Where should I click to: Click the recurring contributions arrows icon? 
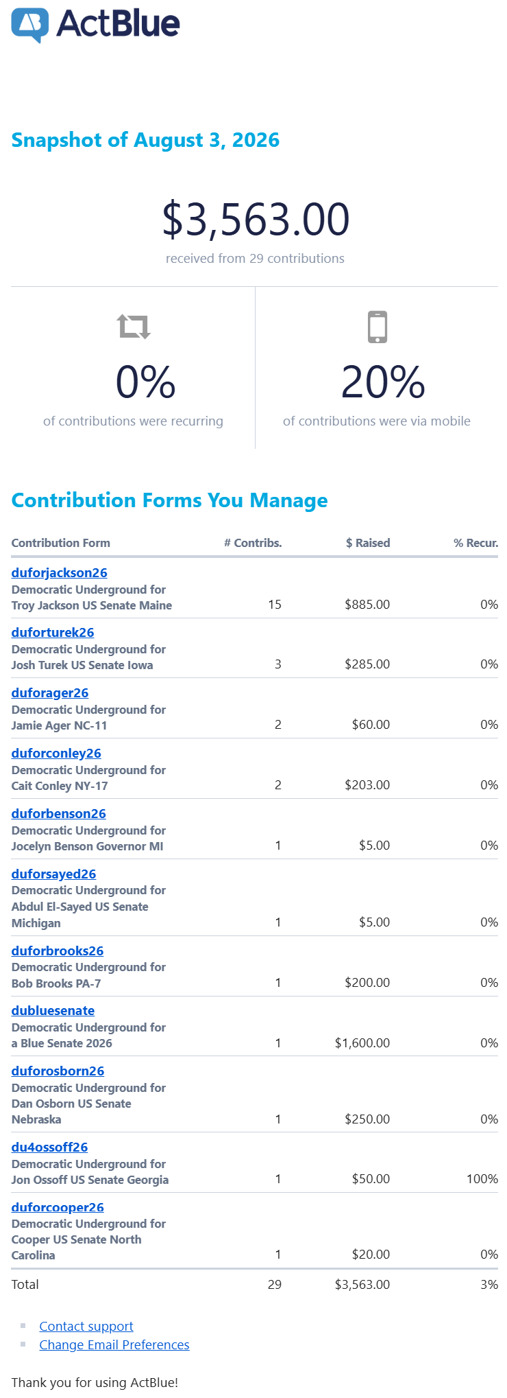pyautogui.click(x=134, y=327)
